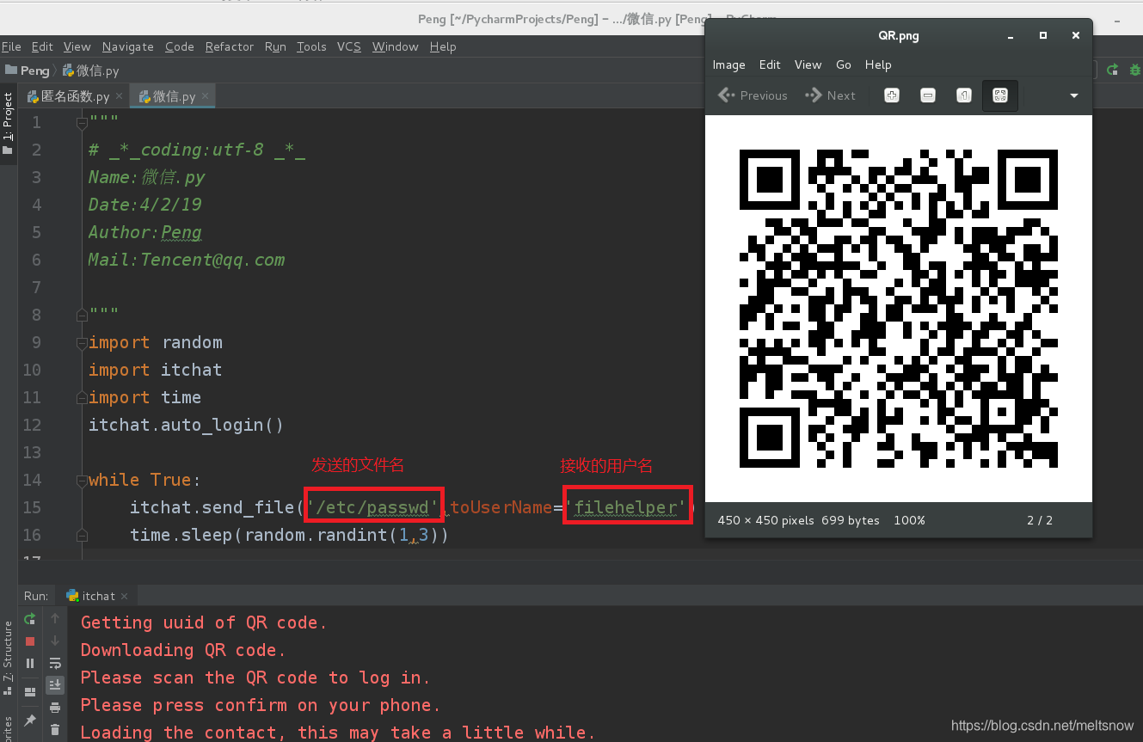
Task: Open PyCharm Refactor menu
Action: tap(230, 46)
